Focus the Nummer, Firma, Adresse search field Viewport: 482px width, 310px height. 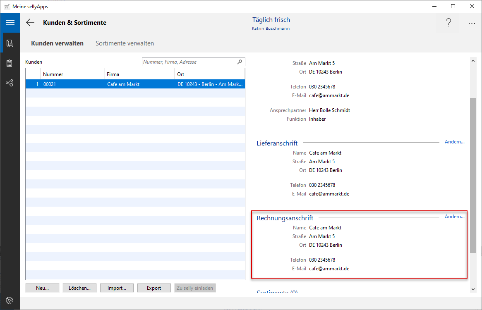189,62
